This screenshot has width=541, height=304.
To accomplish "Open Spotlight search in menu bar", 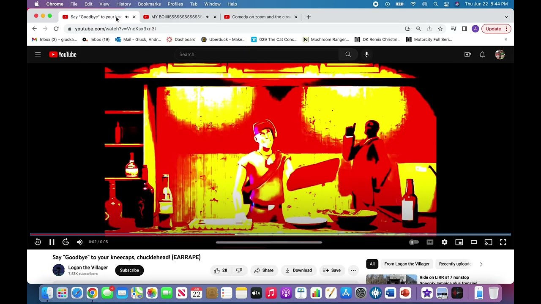I will (435, 4).
